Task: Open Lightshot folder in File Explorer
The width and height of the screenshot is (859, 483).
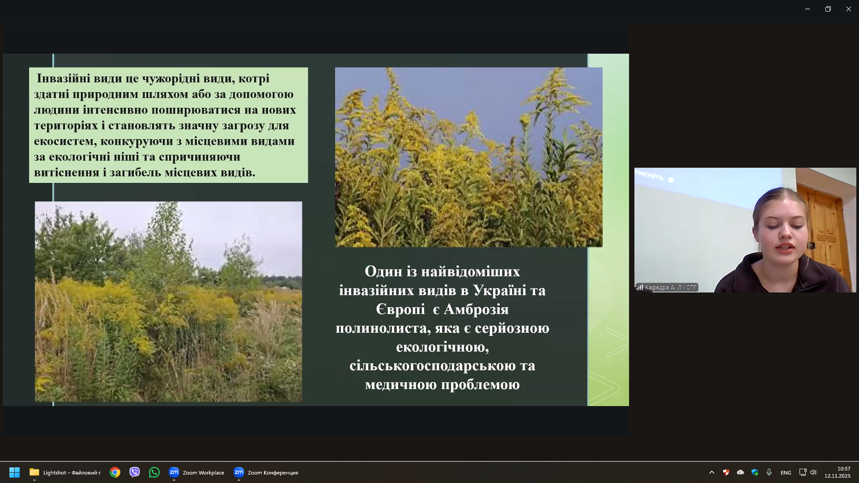Action: (x=65, y=472)
